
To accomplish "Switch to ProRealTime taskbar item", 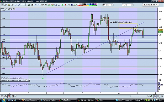I will pos(67,100).
